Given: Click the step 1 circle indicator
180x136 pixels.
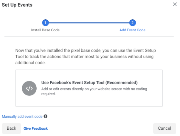Looking at the screenshot, I should pyautogui.click(x=45, y=23).
